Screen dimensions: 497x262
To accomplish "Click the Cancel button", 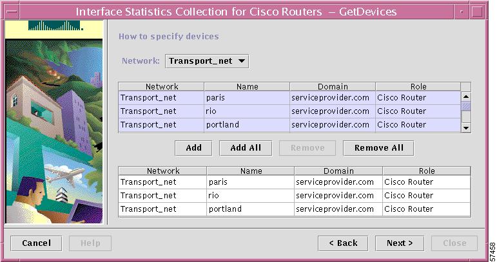I will pos(36,243).
